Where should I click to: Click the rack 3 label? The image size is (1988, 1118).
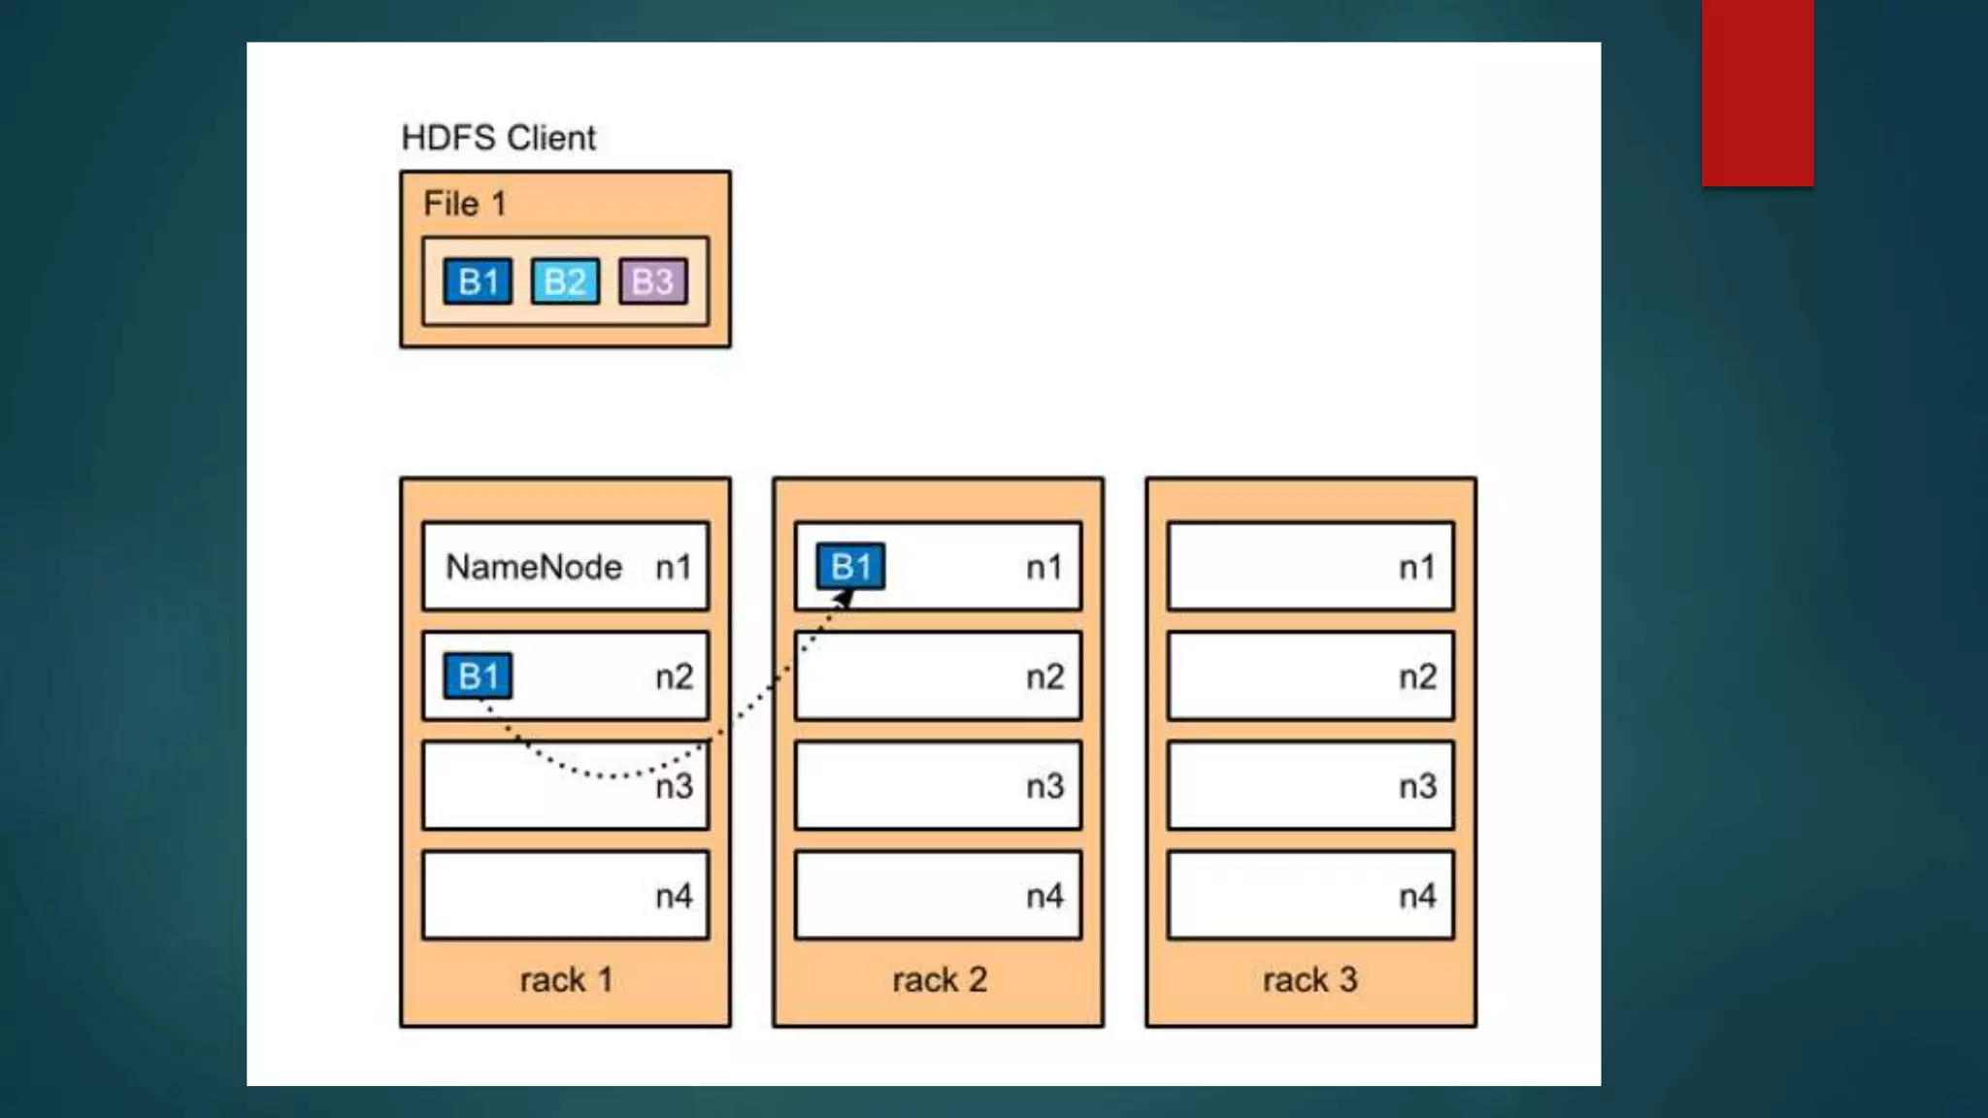point(1309,980)
